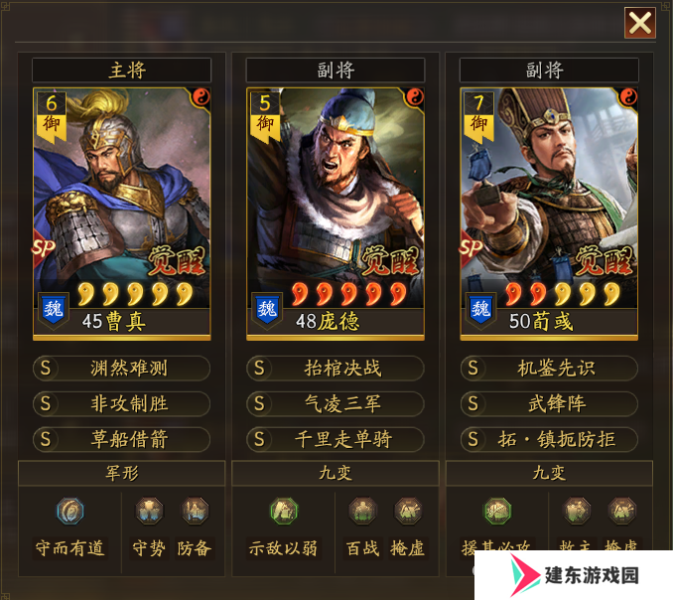
Task: Open the 军形 section header
Action: [121, 473]
